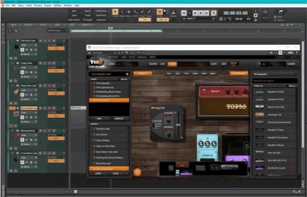This screenshot has height=197, width=307.
Task: Toggle the Snap to Grid button
Action: (159, 12)
